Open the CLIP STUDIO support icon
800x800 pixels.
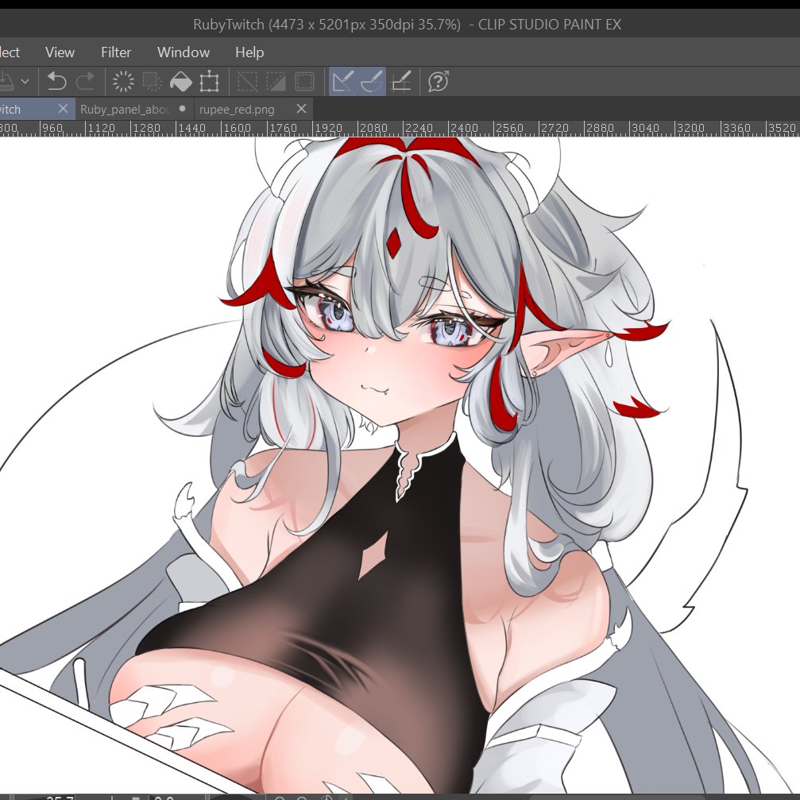(x=439, y=81)
